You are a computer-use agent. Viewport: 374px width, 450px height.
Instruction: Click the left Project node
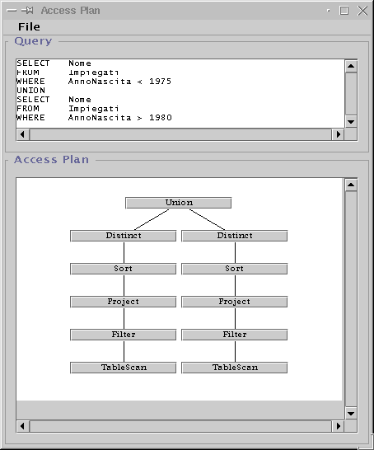click(x=124, y=302)
